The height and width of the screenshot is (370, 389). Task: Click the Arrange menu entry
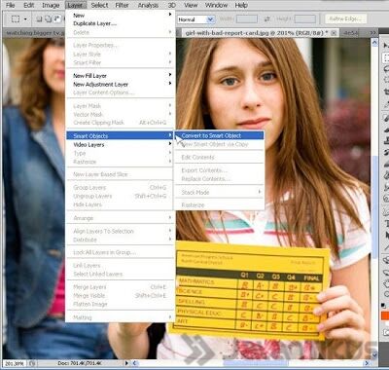[x=121, y=218]
